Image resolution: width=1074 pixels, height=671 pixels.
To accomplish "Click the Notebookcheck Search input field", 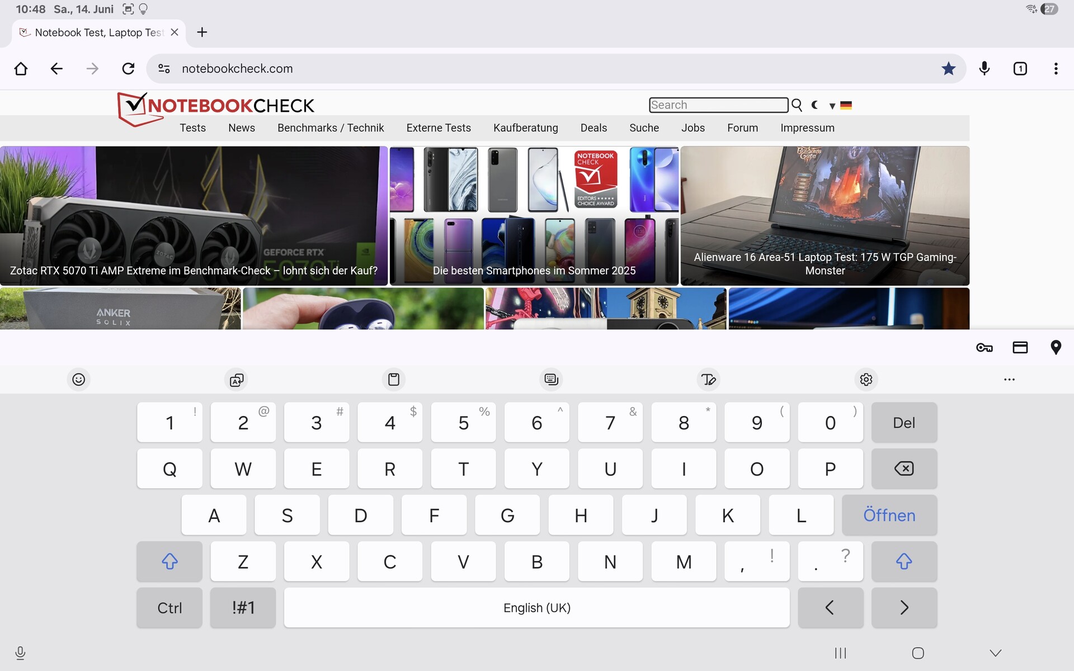I will coord(718,105).
